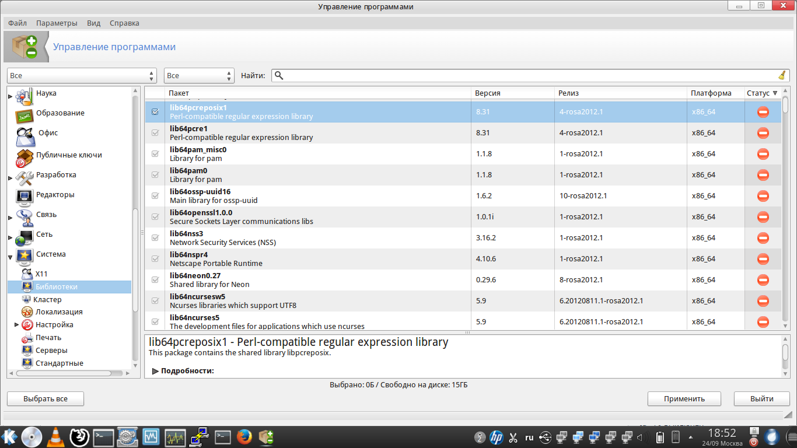Screen dimensions: 797x448
Task: Toggle the lib64openssl1.0.0 package checkbox
Action: click(155, 217)
